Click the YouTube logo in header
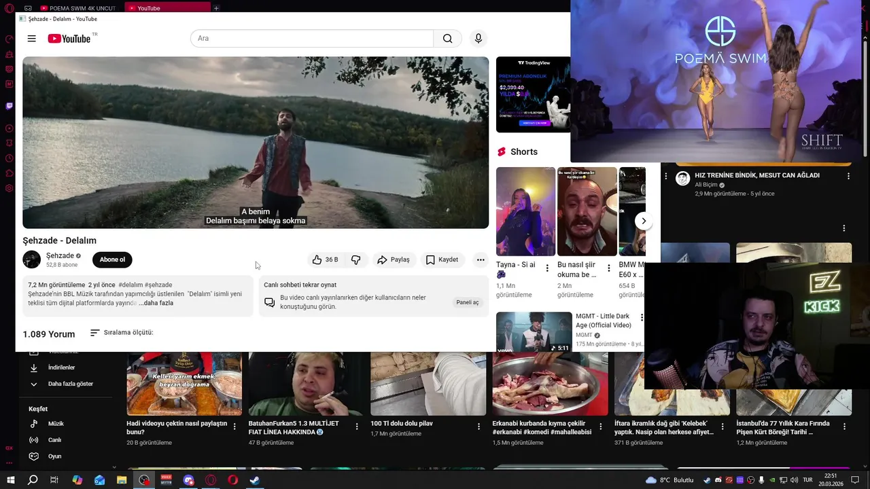This screenshot has height=489, width=870. pos(69,39)
